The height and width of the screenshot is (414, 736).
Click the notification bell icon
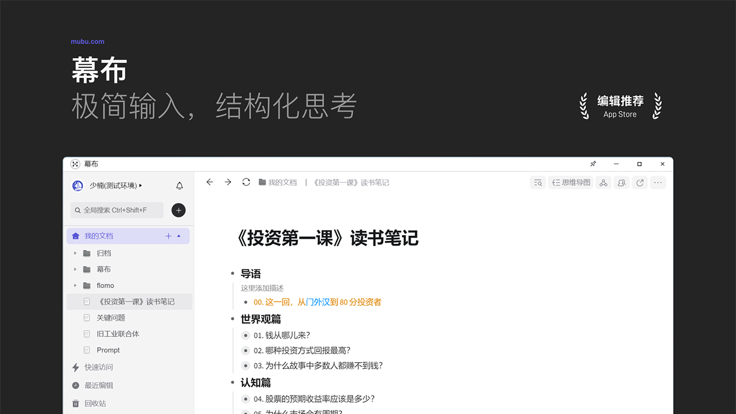click(x=179, y=186)
